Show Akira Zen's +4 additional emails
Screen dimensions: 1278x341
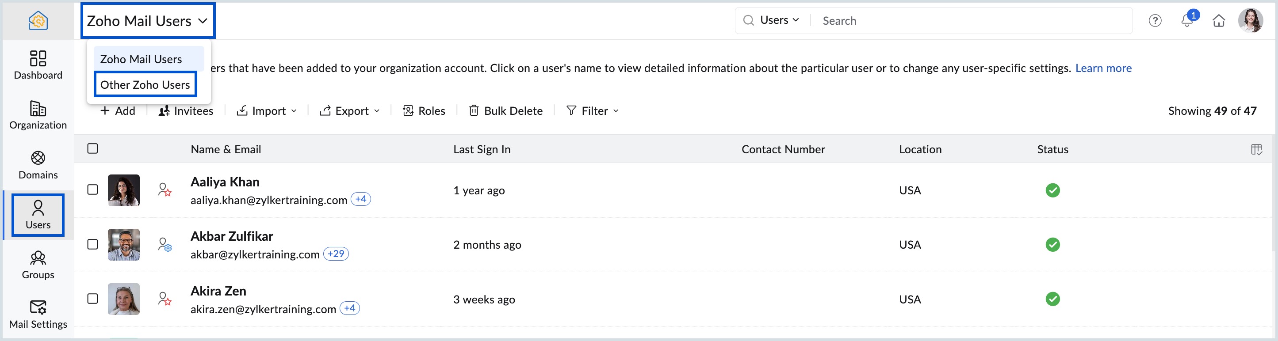[x=350, y=308]
